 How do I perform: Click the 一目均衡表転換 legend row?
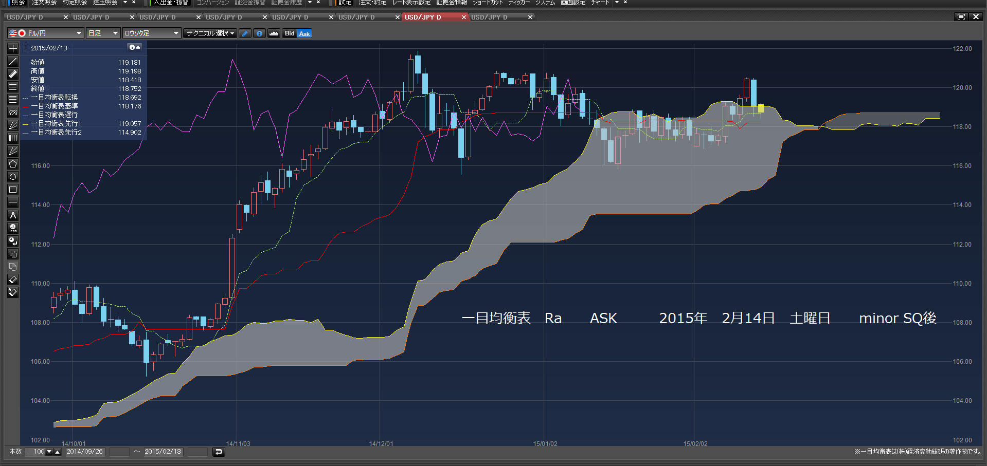point(82,98)
